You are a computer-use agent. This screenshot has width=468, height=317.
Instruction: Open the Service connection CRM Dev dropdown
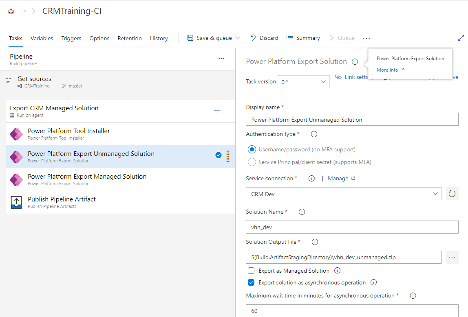click(344, 194)
